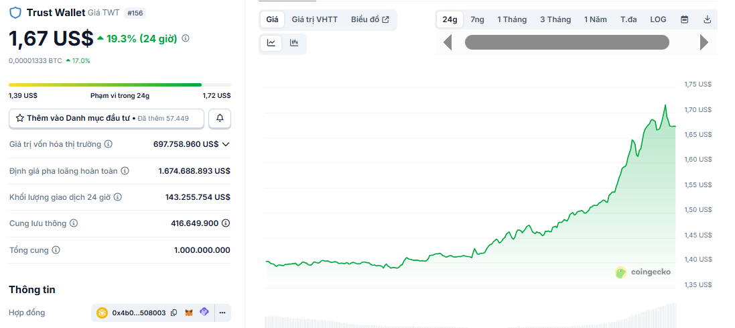
Task: Click the 1,67 US$ price text
Action: click(51, 38)
